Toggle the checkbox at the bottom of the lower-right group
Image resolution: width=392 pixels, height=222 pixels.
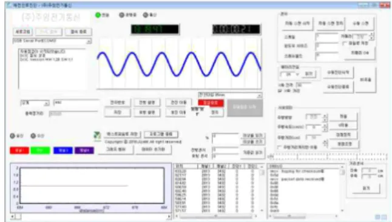[280, 147]
